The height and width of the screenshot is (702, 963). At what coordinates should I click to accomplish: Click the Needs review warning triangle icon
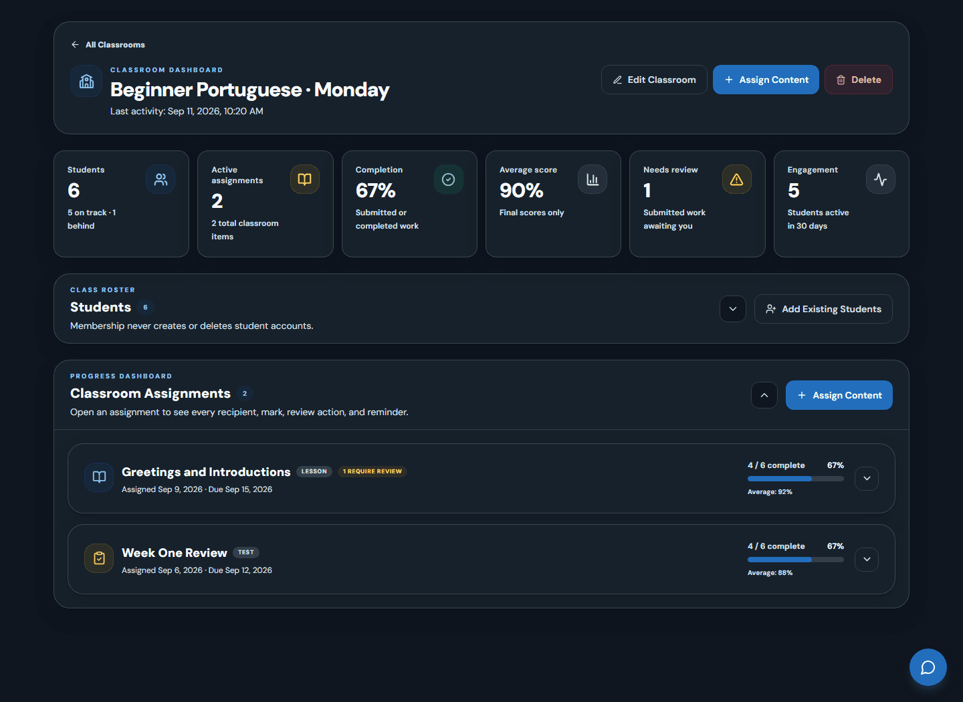tap(736, 179)
